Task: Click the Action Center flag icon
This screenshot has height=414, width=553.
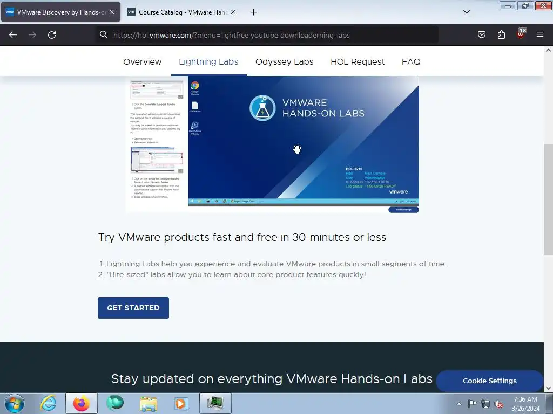Action: 472,403
